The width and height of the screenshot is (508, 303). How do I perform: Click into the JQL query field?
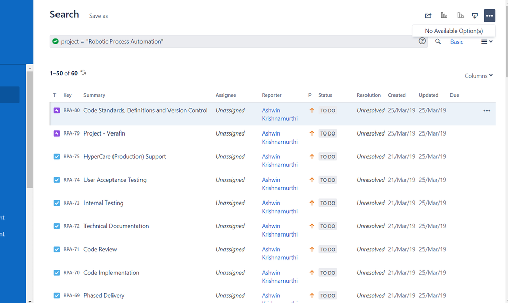(x=234, y=42)
